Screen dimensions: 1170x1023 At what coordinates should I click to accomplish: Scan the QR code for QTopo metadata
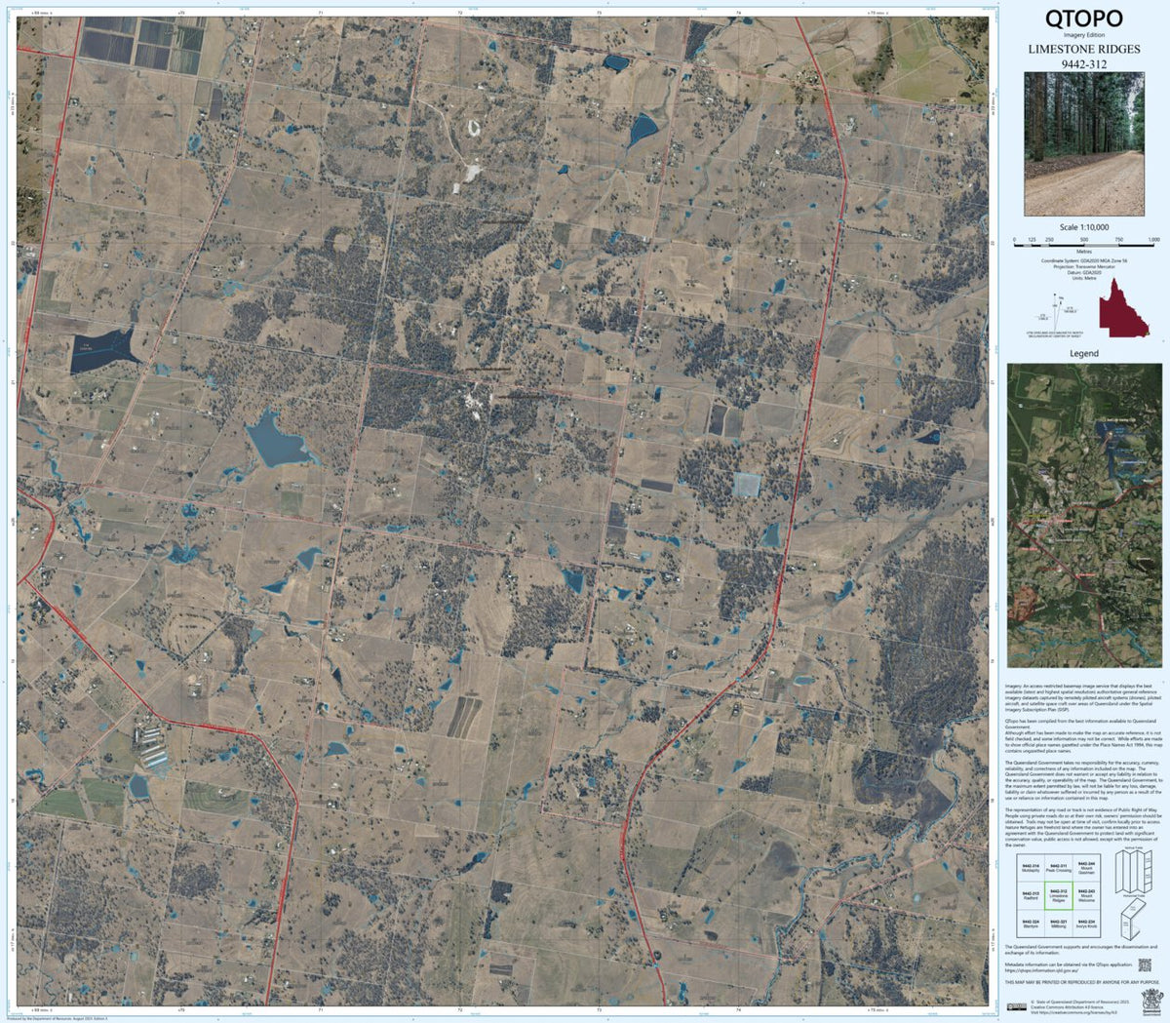click(x=1145, y=965)
